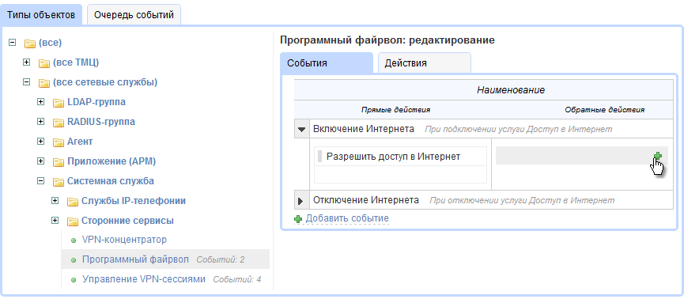
Task: Expand the Отключение Интернета event row
Action: (x=301, y=201)
